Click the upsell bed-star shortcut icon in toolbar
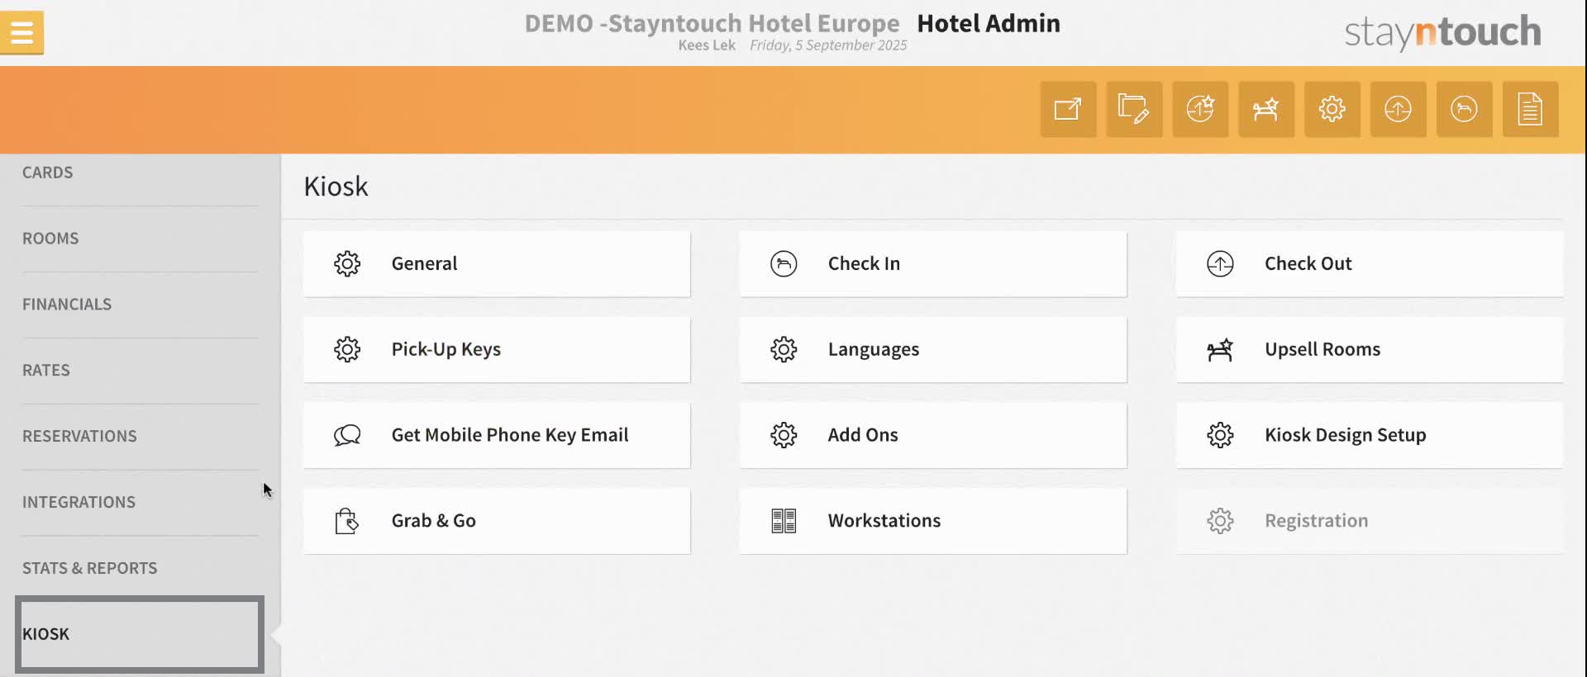The height and width of the screenshot is (677, 1587). click(x=1266, y=109)
